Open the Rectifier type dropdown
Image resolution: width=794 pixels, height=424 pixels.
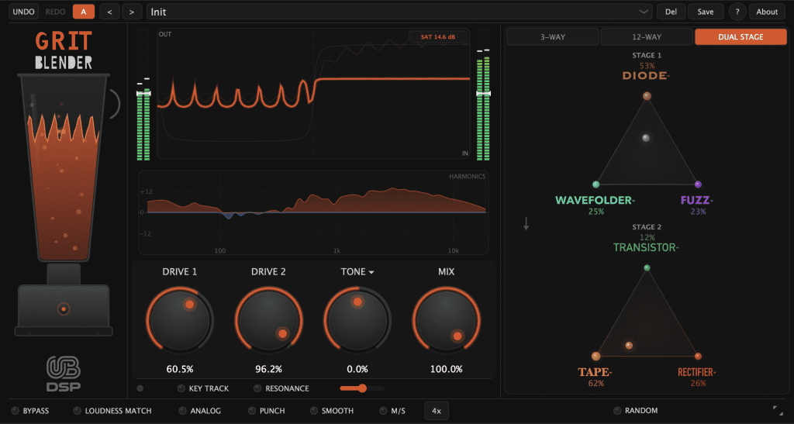(x=697, y=372)
